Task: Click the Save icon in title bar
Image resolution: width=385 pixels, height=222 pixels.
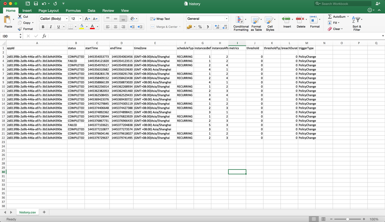Action: click(x=36, y=4)
